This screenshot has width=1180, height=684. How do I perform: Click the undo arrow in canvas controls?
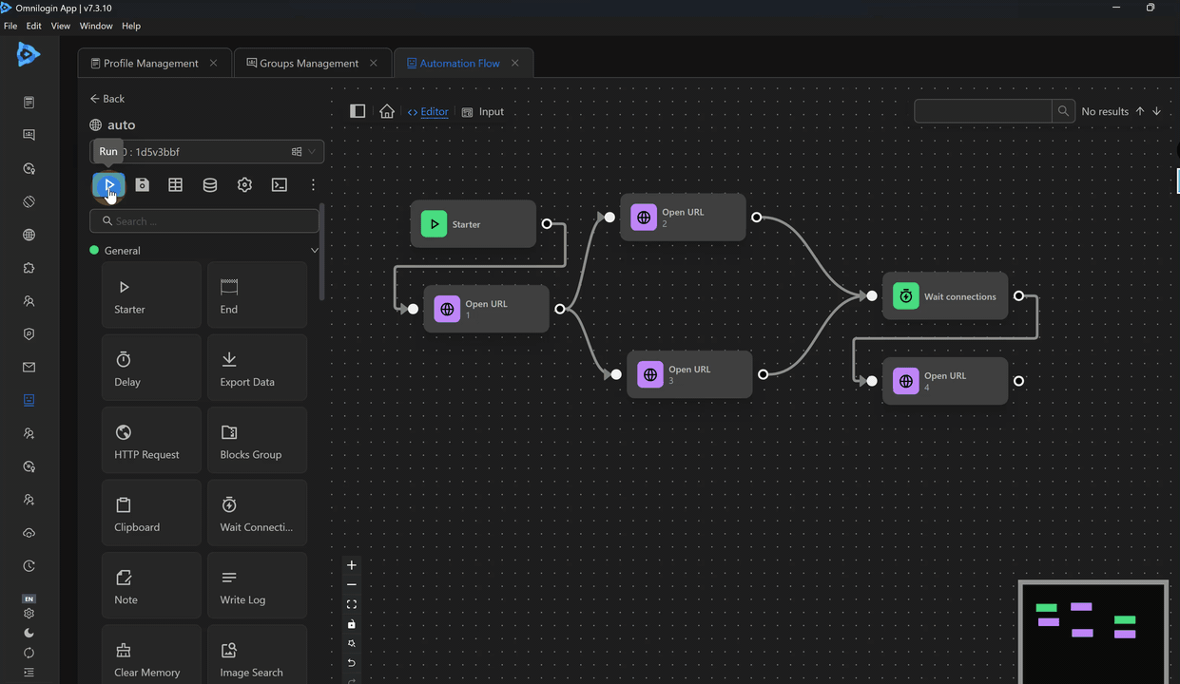[x=352, y=663]
